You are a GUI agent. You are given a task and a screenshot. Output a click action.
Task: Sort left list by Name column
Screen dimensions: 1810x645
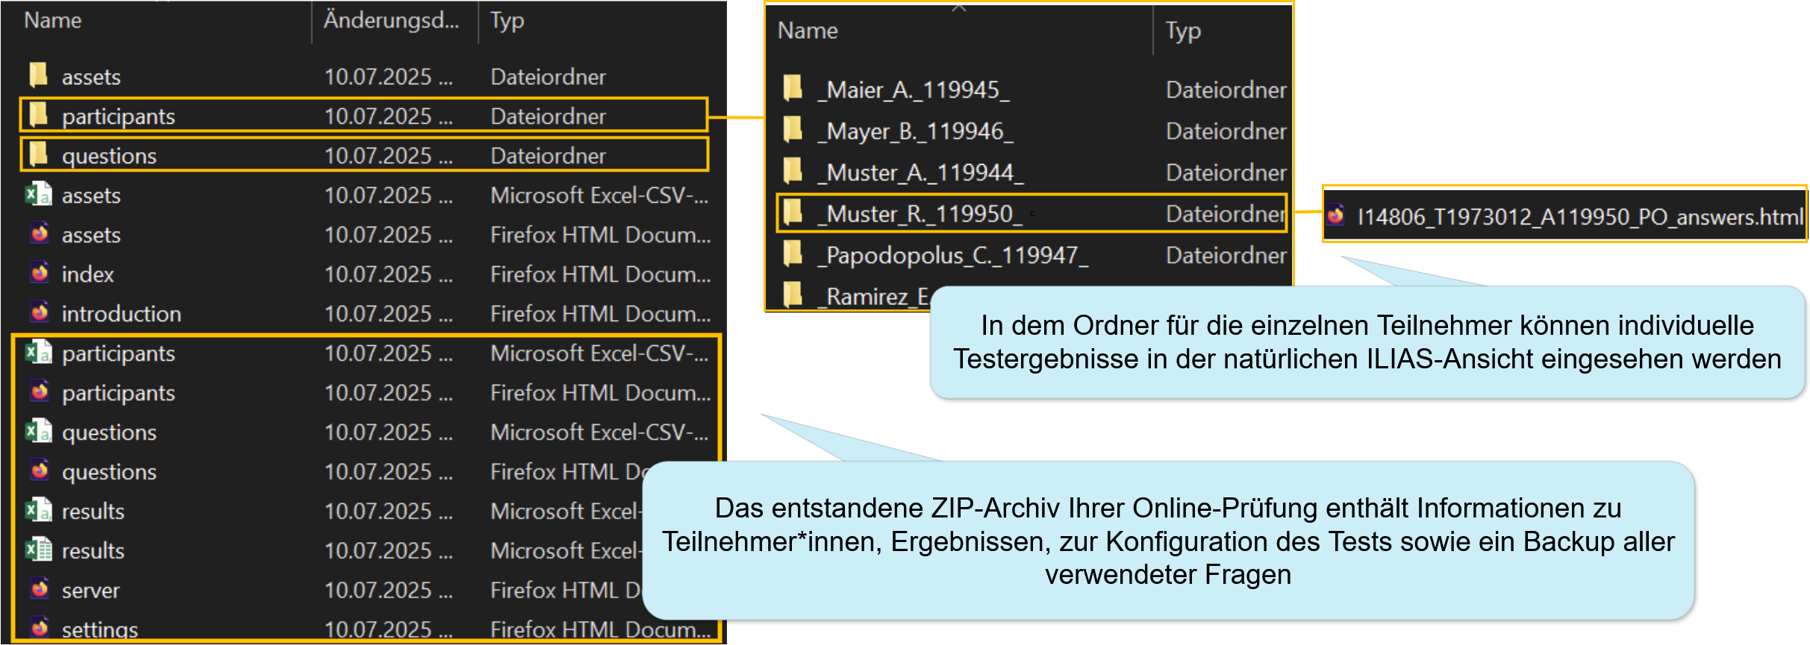click(x=53, y=20)
